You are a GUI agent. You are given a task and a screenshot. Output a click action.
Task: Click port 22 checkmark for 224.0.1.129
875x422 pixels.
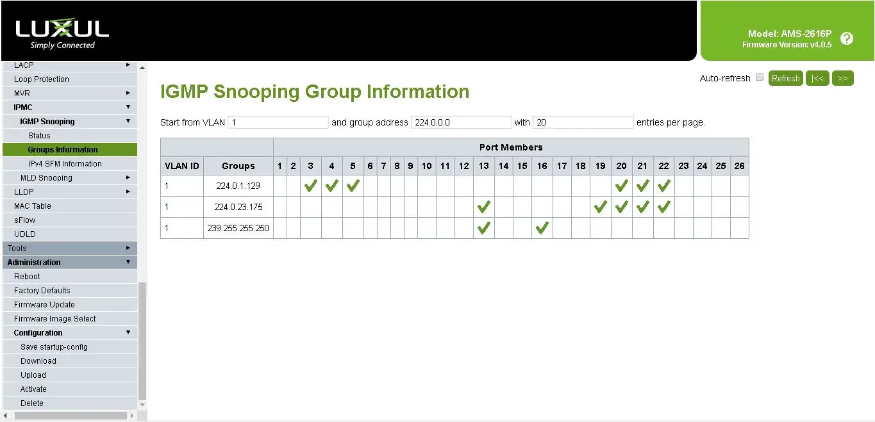[663, 186]
